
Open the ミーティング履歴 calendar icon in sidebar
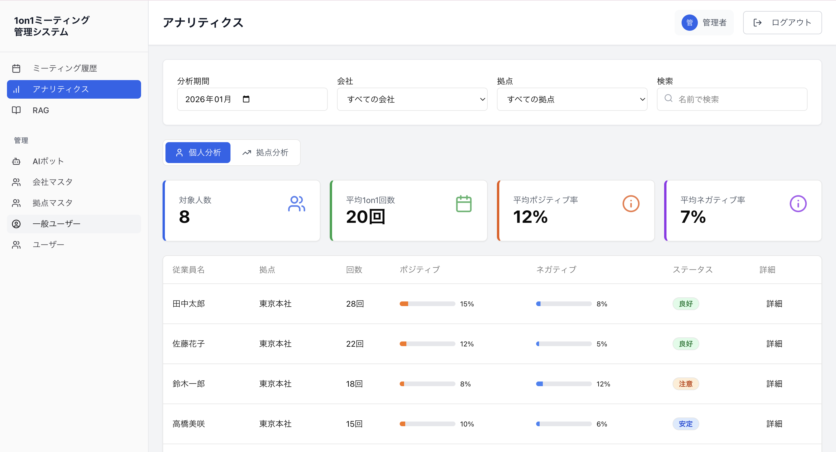16,68
